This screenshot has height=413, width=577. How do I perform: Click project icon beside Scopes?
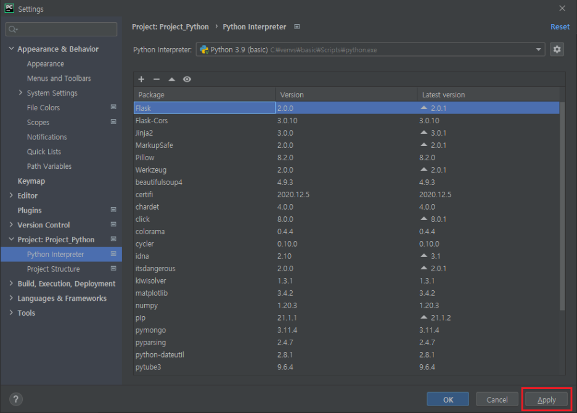(113, 121)
